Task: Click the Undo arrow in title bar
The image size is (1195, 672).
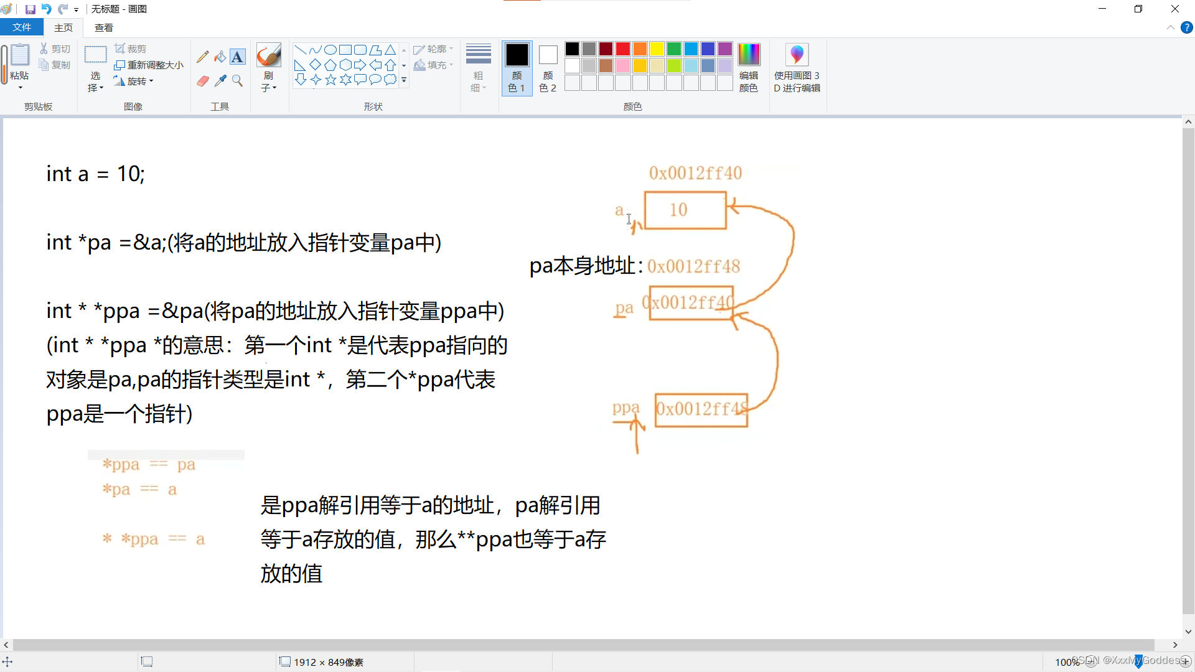Action: click(x=47, y=9)
